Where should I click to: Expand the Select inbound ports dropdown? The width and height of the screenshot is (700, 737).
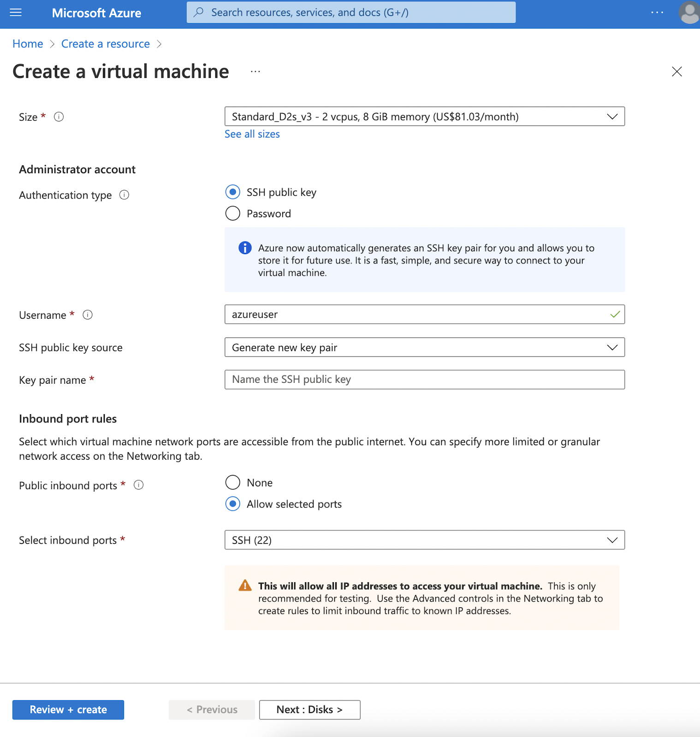(x=424, y=540)
